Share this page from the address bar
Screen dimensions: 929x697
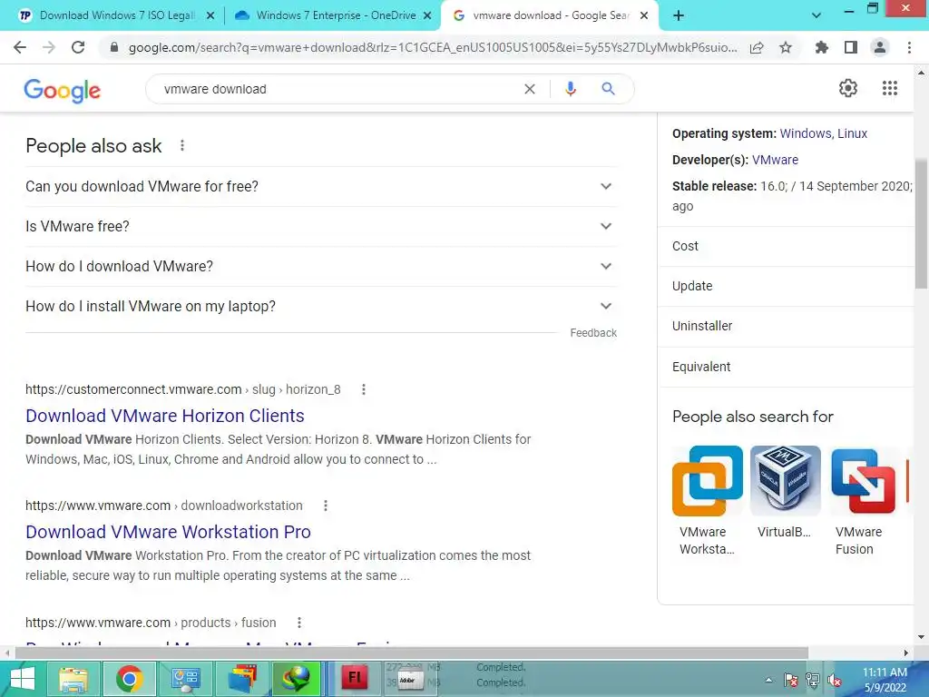[x=757, y=47]
